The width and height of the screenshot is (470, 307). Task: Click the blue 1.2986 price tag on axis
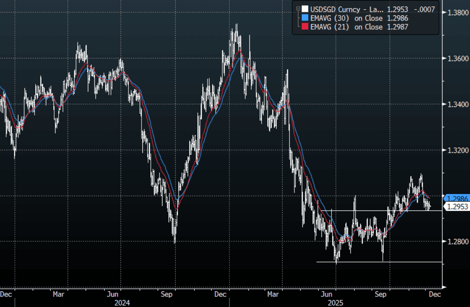[456, 198]
